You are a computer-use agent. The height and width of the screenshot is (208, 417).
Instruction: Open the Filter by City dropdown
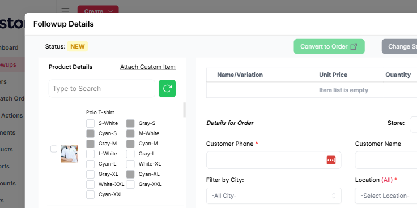[x=274, y=196]
